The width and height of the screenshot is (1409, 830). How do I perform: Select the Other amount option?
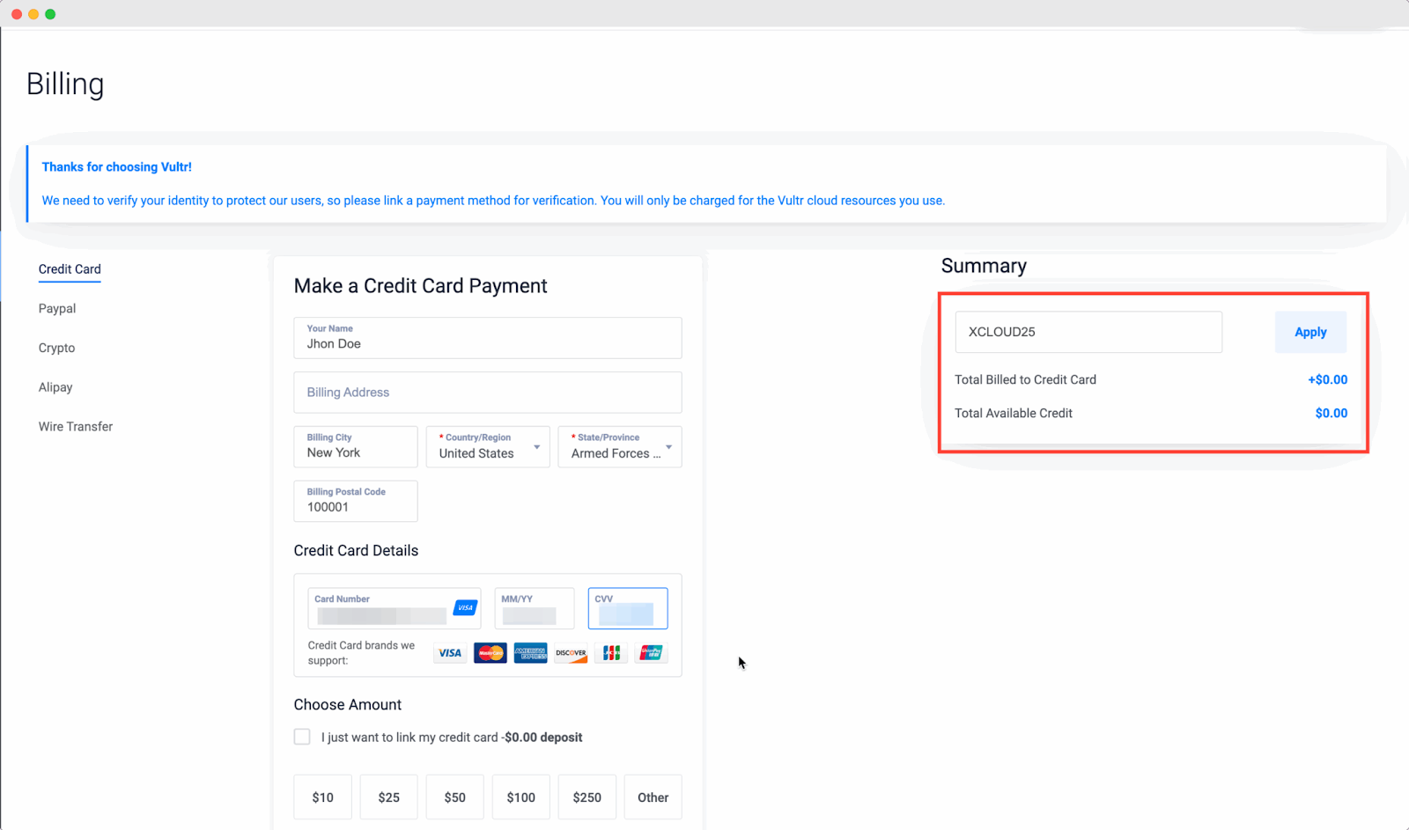pos(653,797)
